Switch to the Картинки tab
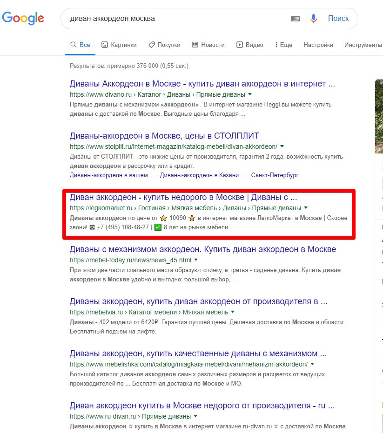383x433 pixels. pyautogui.click(x=119, y=45)
